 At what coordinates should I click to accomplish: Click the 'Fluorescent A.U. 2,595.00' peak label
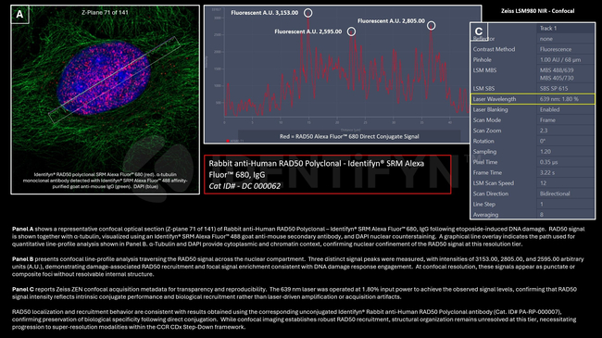(x=307, y=31)
